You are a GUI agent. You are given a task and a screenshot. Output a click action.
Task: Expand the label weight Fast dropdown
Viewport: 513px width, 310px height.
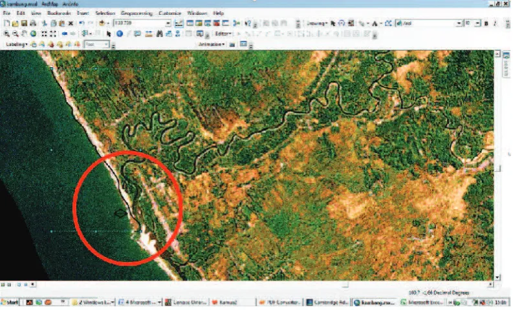pos(106,45)
